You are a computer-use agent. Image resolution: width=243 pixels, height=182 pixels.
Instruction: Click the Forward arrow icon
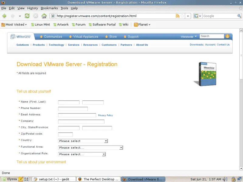point(13,16)
